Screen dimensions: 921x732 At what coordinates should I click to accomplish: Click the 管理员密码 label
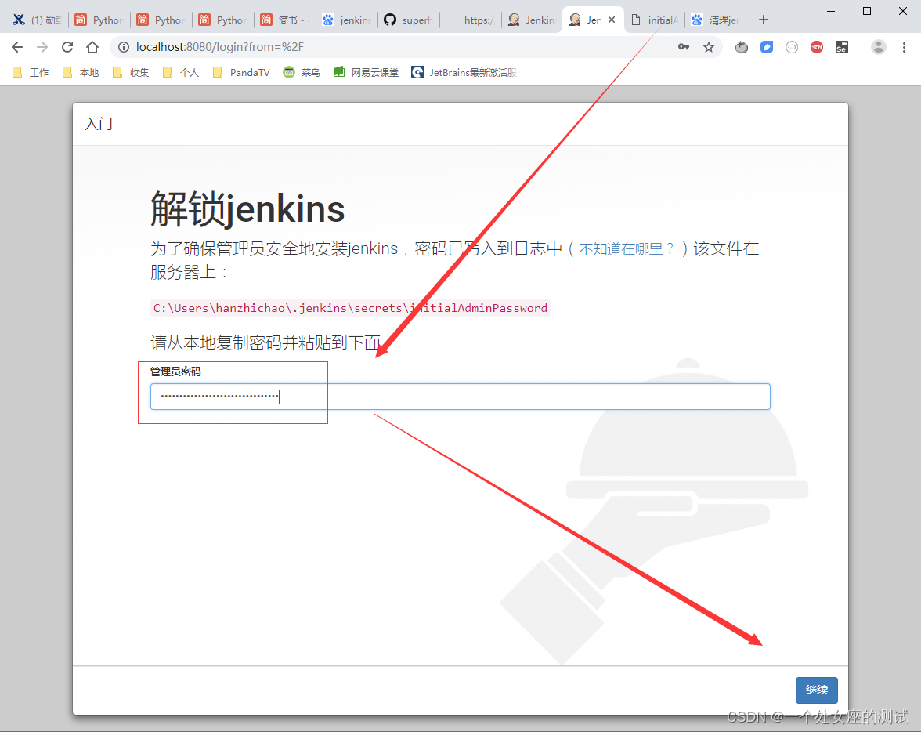[175, 371]
